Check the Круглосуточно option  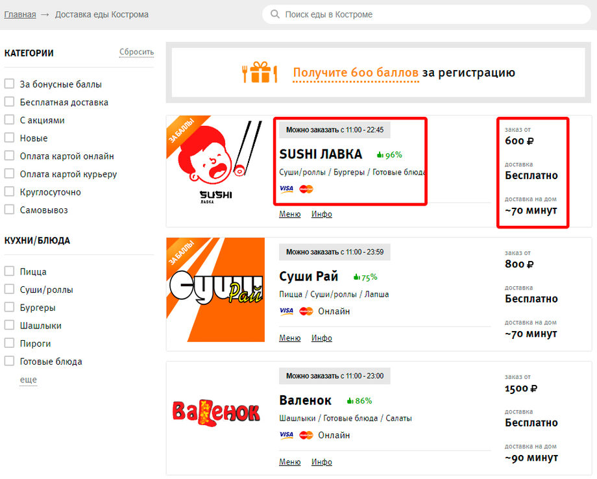(9, 191)
